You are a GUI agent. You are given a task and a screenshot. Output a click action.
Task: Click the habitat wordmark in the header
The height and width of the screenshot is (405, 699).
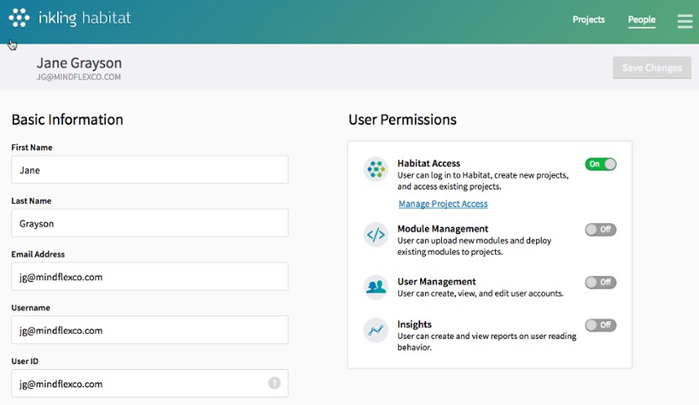[x=107, y=19]
